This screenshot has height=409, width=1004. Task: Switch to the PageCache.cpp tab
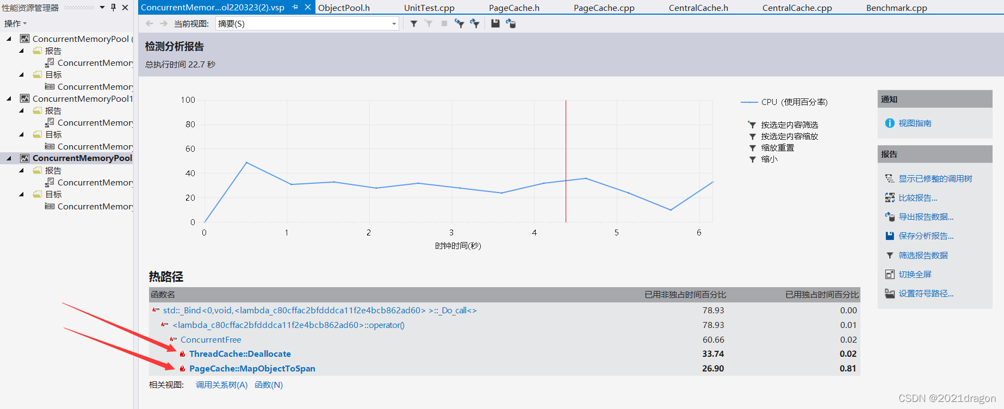click(604, 8)
